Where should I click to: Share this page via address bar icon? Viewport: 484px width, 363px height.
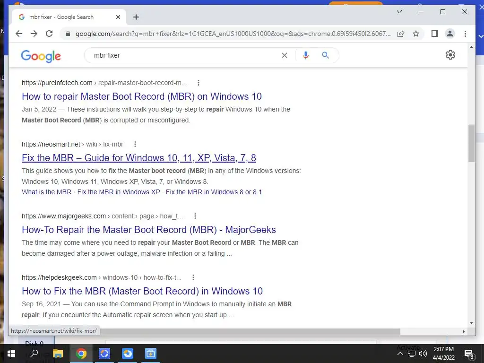pos(401,34)
